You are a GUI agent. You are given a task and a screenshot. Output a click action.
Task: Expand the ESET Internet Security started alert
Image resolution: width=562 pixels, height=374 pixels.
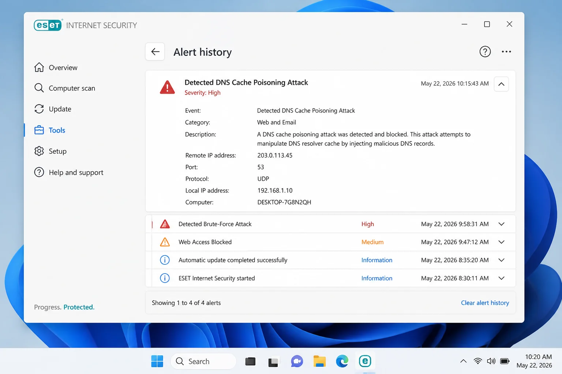click(501, 278)
